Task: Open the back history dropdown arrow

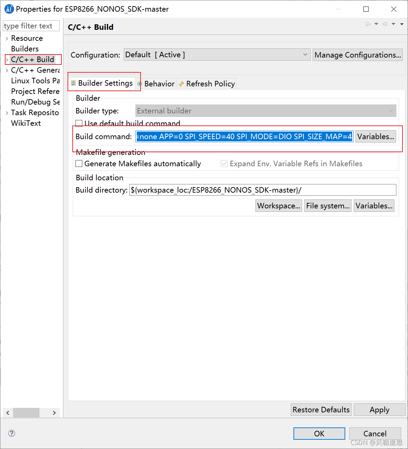Action: click(376, 24)
